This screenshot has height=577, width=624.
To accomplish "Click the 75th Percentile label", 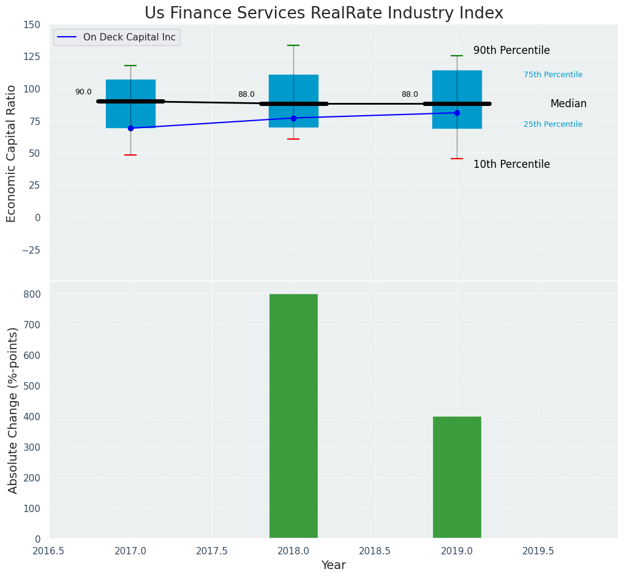I will click(x=552, y=75).
